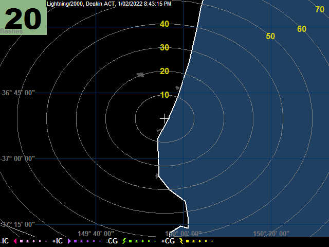
Task: Click the 10 range ring label
Action: pos(164,95)
